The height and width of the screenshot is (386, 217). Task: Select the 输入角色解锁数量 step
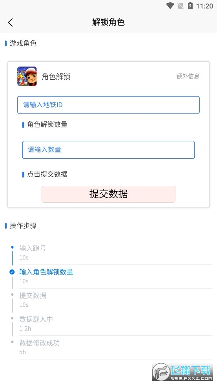[116, 276]
